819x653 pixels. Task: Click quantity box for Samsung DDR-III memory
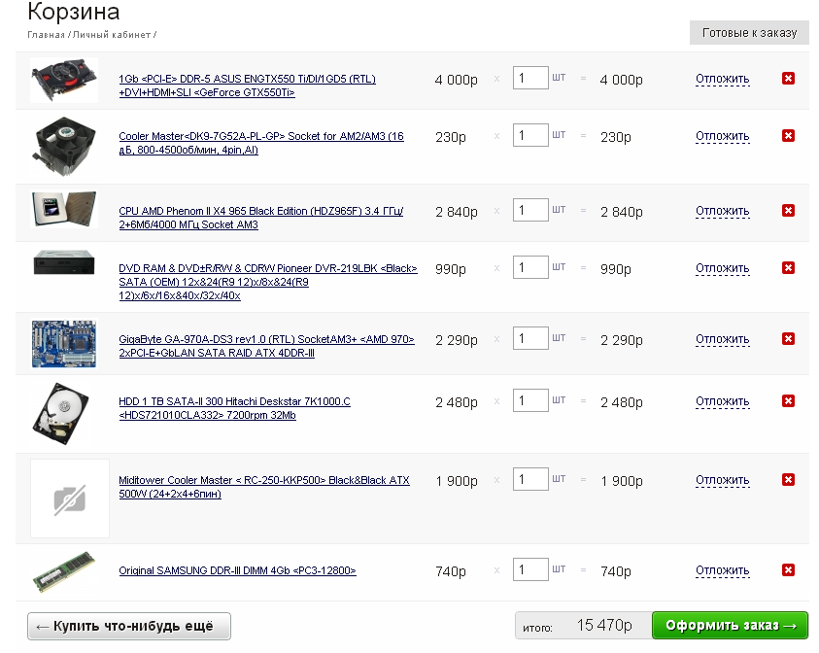[x=530, y=570]
